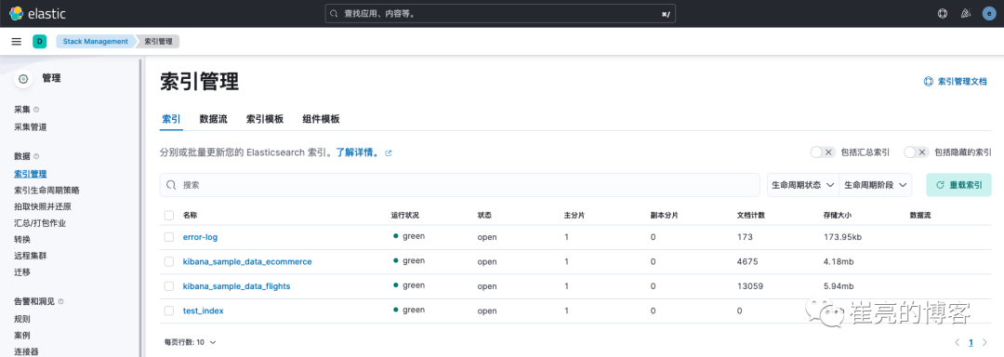This screenshot has width=1004, height=357.
Task: Toggle 包括隐藏的索引 switch
Action: [917, 152]
